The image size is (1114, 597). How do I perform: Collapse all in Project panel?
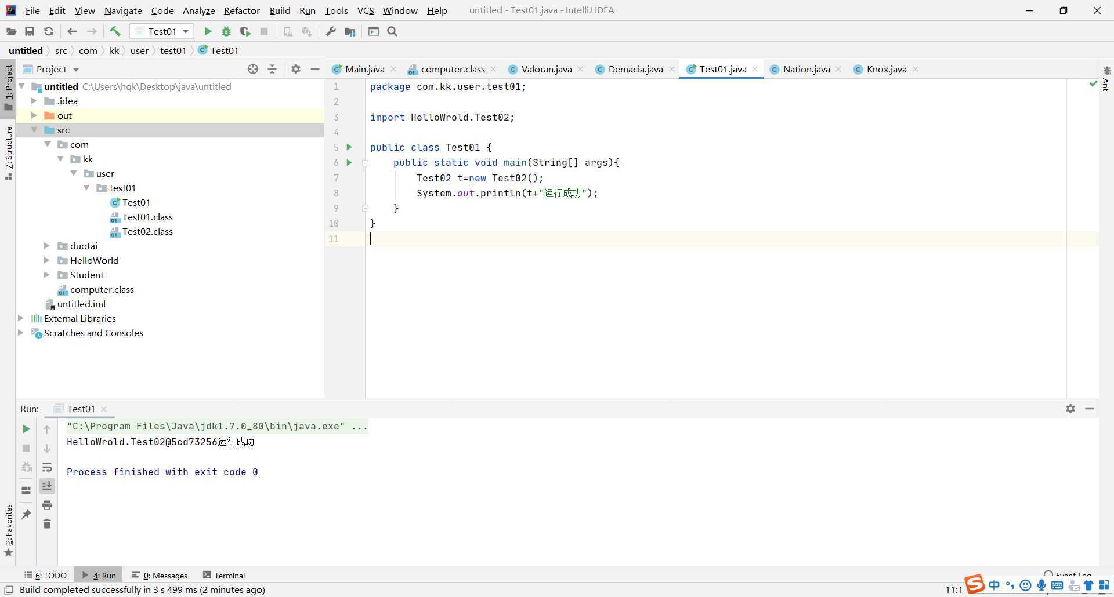[272, 69]
